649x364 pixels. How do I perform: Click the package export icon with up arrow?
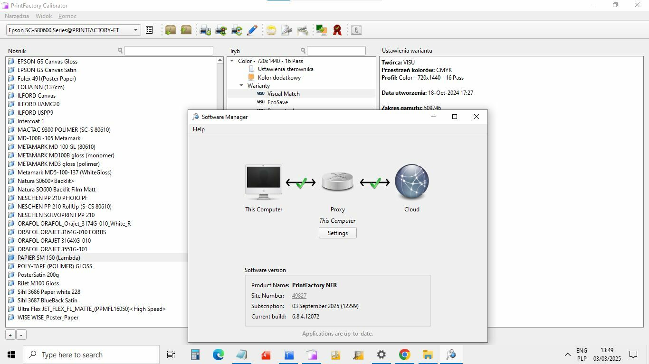click(x=186, y=30)
